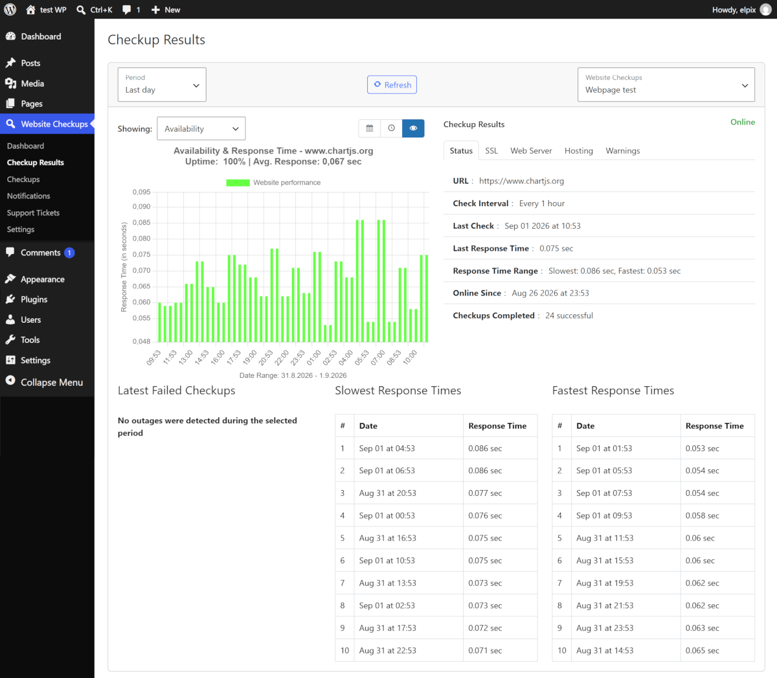Open the Checkups submenu link
The height and width of the screenshot is (678, 777).
(23, 180)
